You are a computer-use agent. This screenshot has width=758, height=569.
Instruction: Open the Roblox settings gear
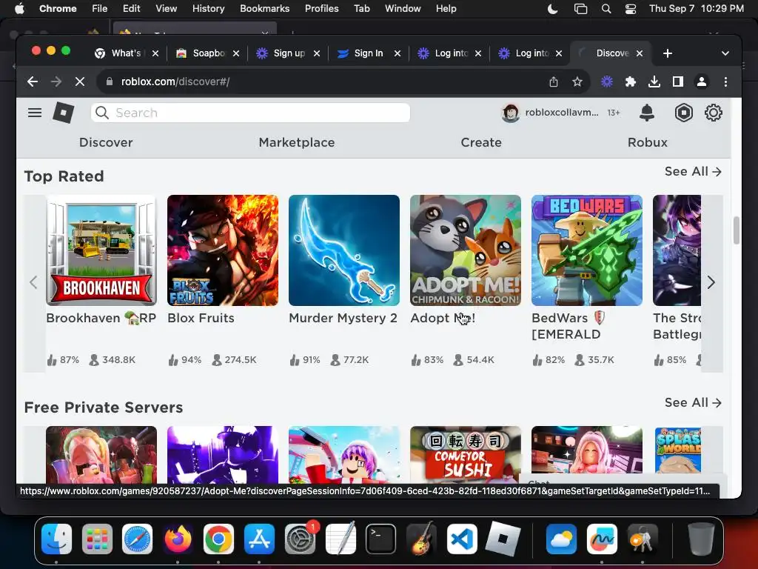tap(713, 113)
